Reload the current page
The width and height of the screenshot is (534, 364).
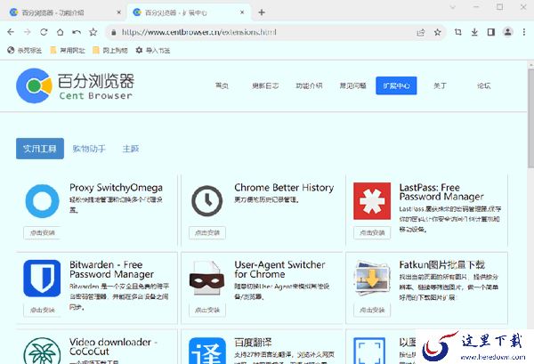[44, 32]
